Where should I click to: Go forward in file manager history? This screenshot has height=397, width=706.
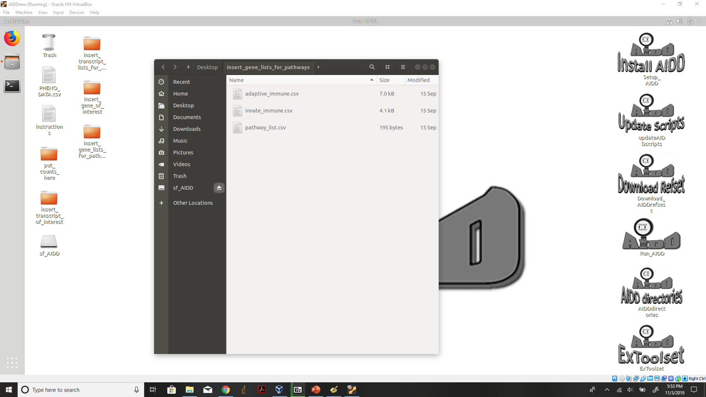175,67
